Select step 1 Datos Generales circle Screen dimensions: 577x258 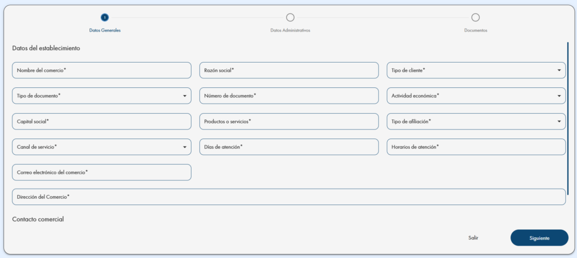[105, 17]
